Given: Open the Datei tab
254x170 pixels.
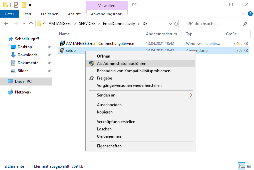Looking at the screenshot, I should click(9, 14).
